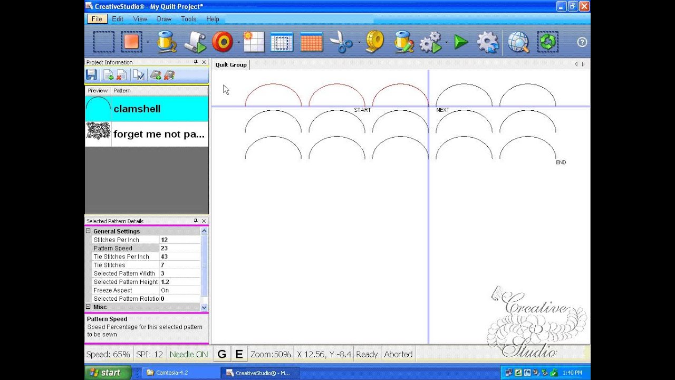Open dropdown arrow beside scissors tool
675x380 pixels.
coord(359,42)
